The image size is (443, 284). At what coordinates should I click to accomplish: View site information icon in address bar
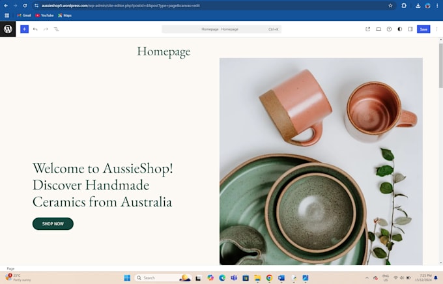coord(36,5)
